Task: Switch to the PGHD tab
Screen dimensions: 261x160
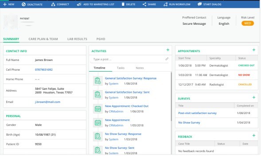Action: 101,39
